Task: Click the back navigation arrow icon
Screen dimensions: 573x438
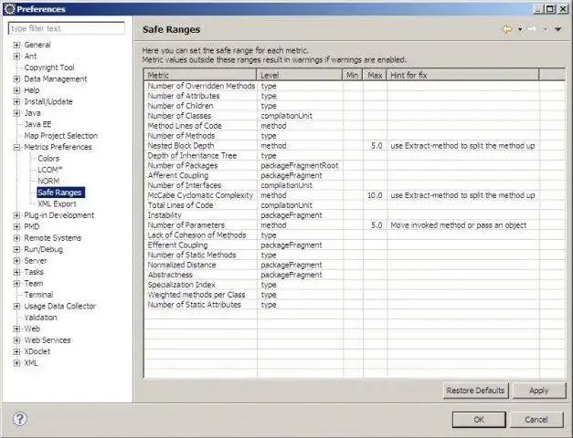Action: pyautogui.click(x=506, y=29)
